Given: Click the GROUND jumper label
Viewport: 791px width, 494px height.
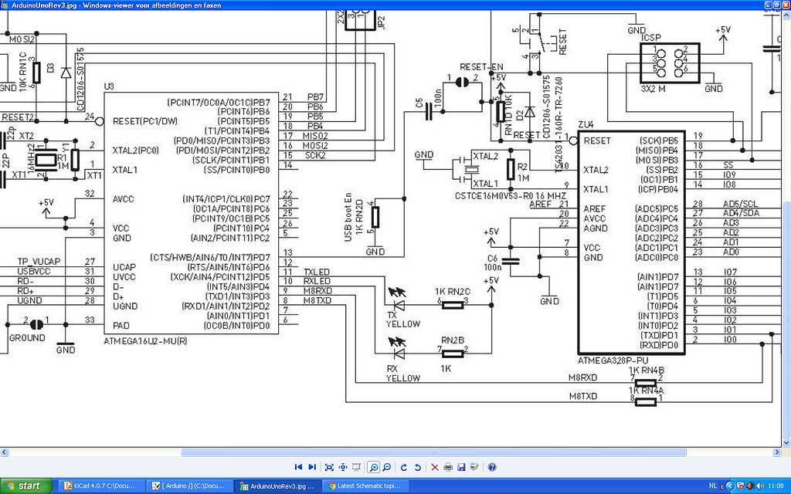Looking at the screenshot, I should click(27, 338).
